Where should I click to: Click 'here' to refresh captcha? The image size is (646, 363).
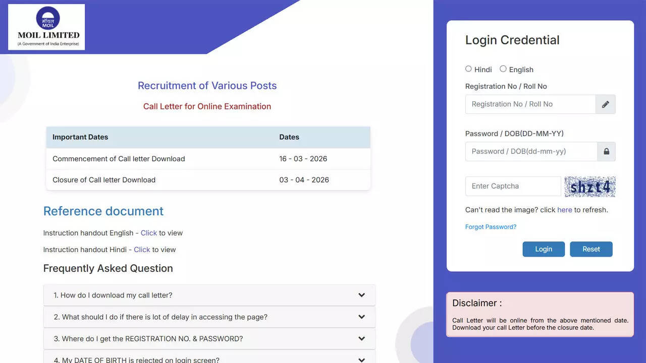click(564, 210)
